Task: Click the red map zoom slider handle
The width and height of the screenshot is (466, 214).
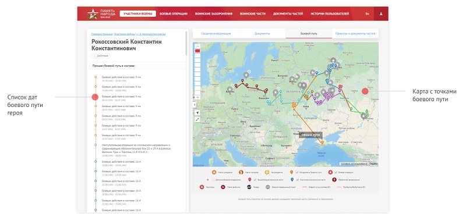Action: pos(197,51)
